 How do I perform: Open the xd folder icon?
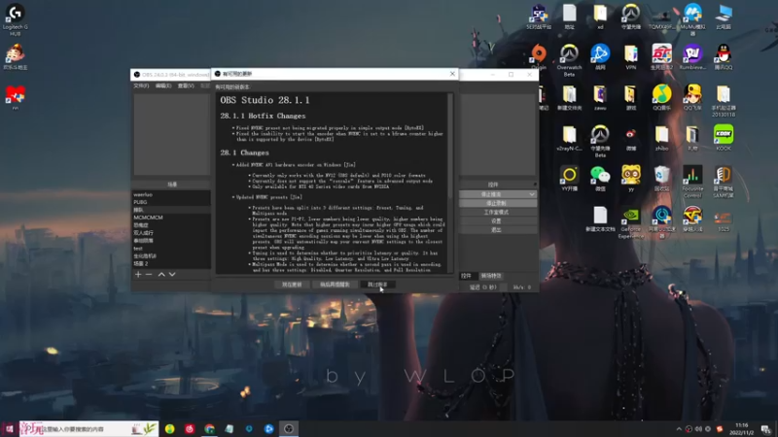tap(600, 17)
